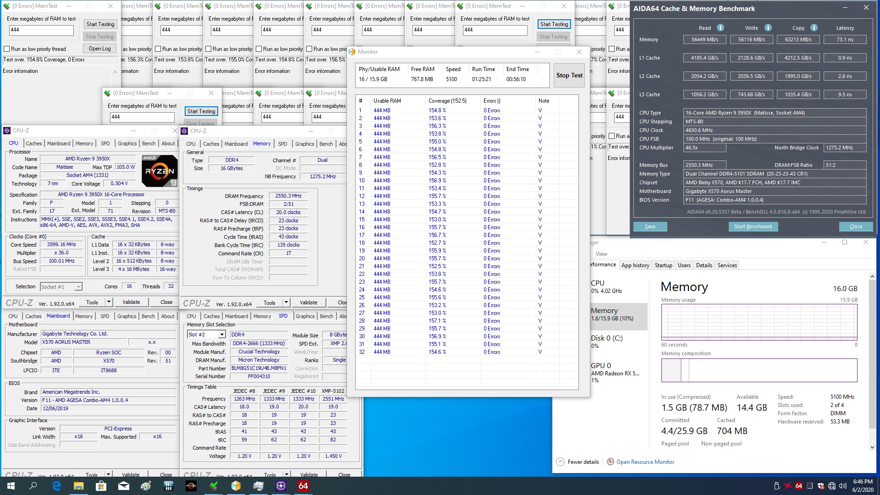Image resolution: width=880 pixels, height=495 pixels.
Task: Click Stop Testing in first MemTest window
Action: (99, 37)
